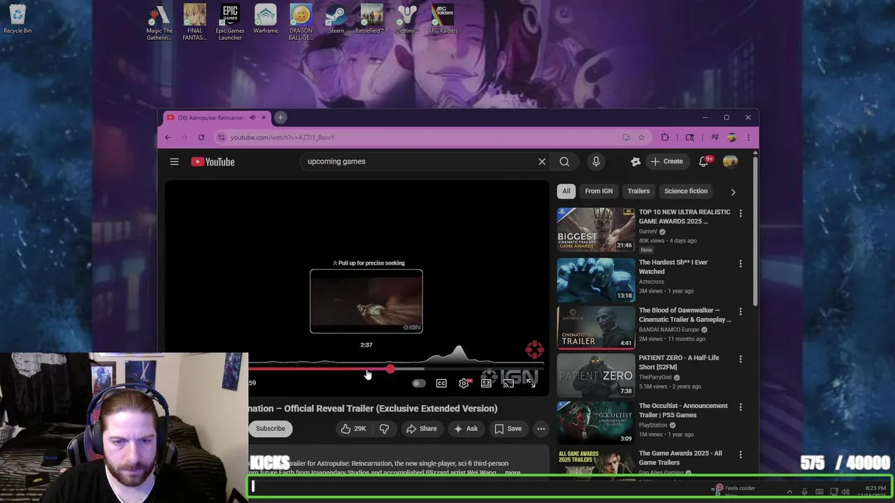Click Create on YouTube
Image resolution: width=895 pixels, height=503 pixels.
[x=666, y=161]
